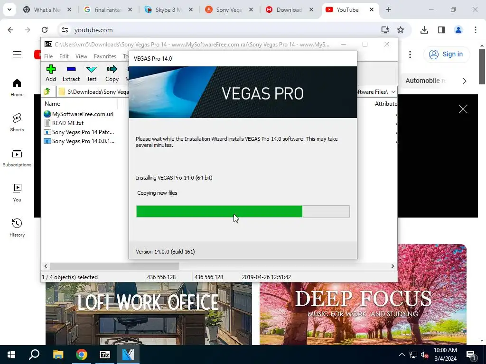Go to YouTube Home in sidebar

[17, 88]
